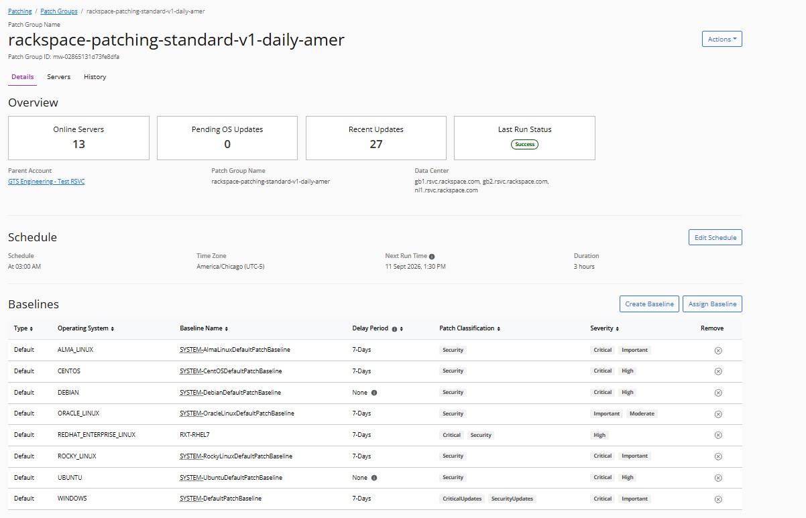Switch to the Servers tab
The height and width of the screenshot is (518, 806).
pyautogui.click(x=59, y=77)
